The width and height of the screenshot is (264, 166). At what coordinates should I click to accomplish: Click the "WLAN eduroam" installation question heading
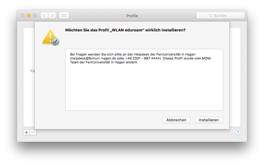125,30
